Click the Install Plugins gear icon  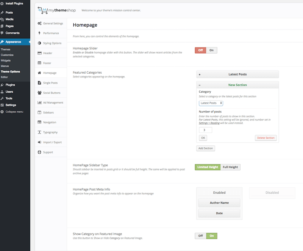pyautogui.click(x=2, y=3)
